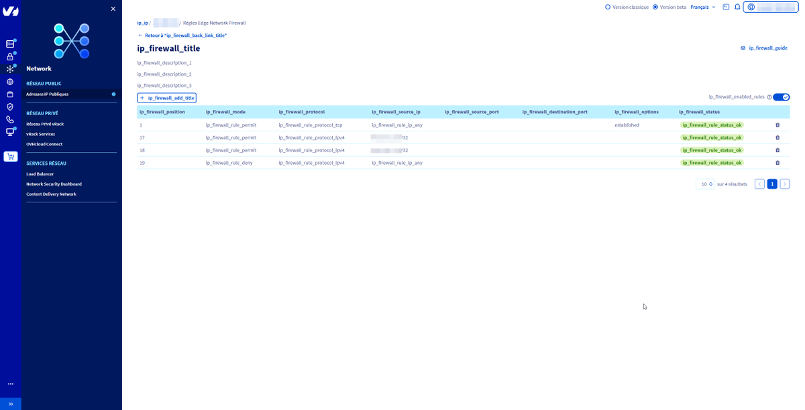805x410 pixels.
Task: Click the established options cell
Action: pyautogui.click(x=627, y=125)
